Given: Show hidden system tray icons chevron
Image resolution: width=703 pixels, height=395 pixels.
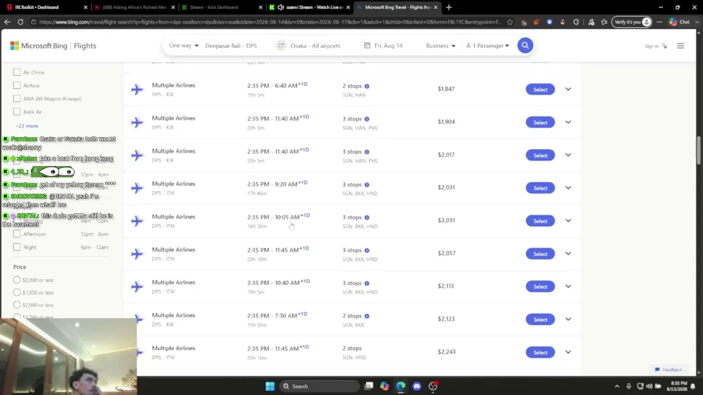Looking at the screenshot, I should (617, 386).
